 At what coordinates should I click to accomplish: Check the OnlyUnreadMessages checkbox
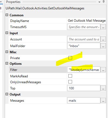[70, 82]
